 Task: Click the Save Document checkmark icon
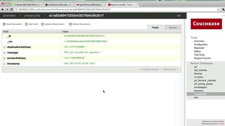tap(4, 24)
